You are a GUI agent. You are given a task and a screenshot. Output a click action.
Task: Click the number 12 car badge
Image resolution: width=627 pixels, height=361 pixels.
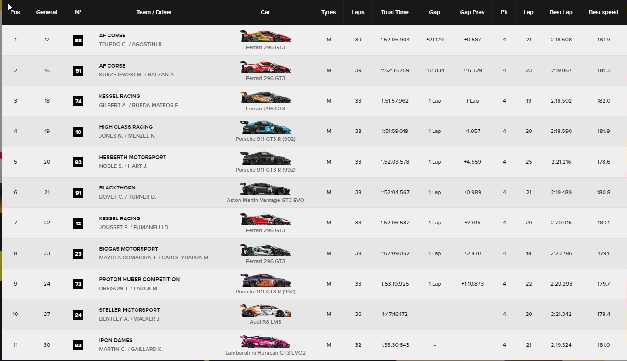point(78,223)
